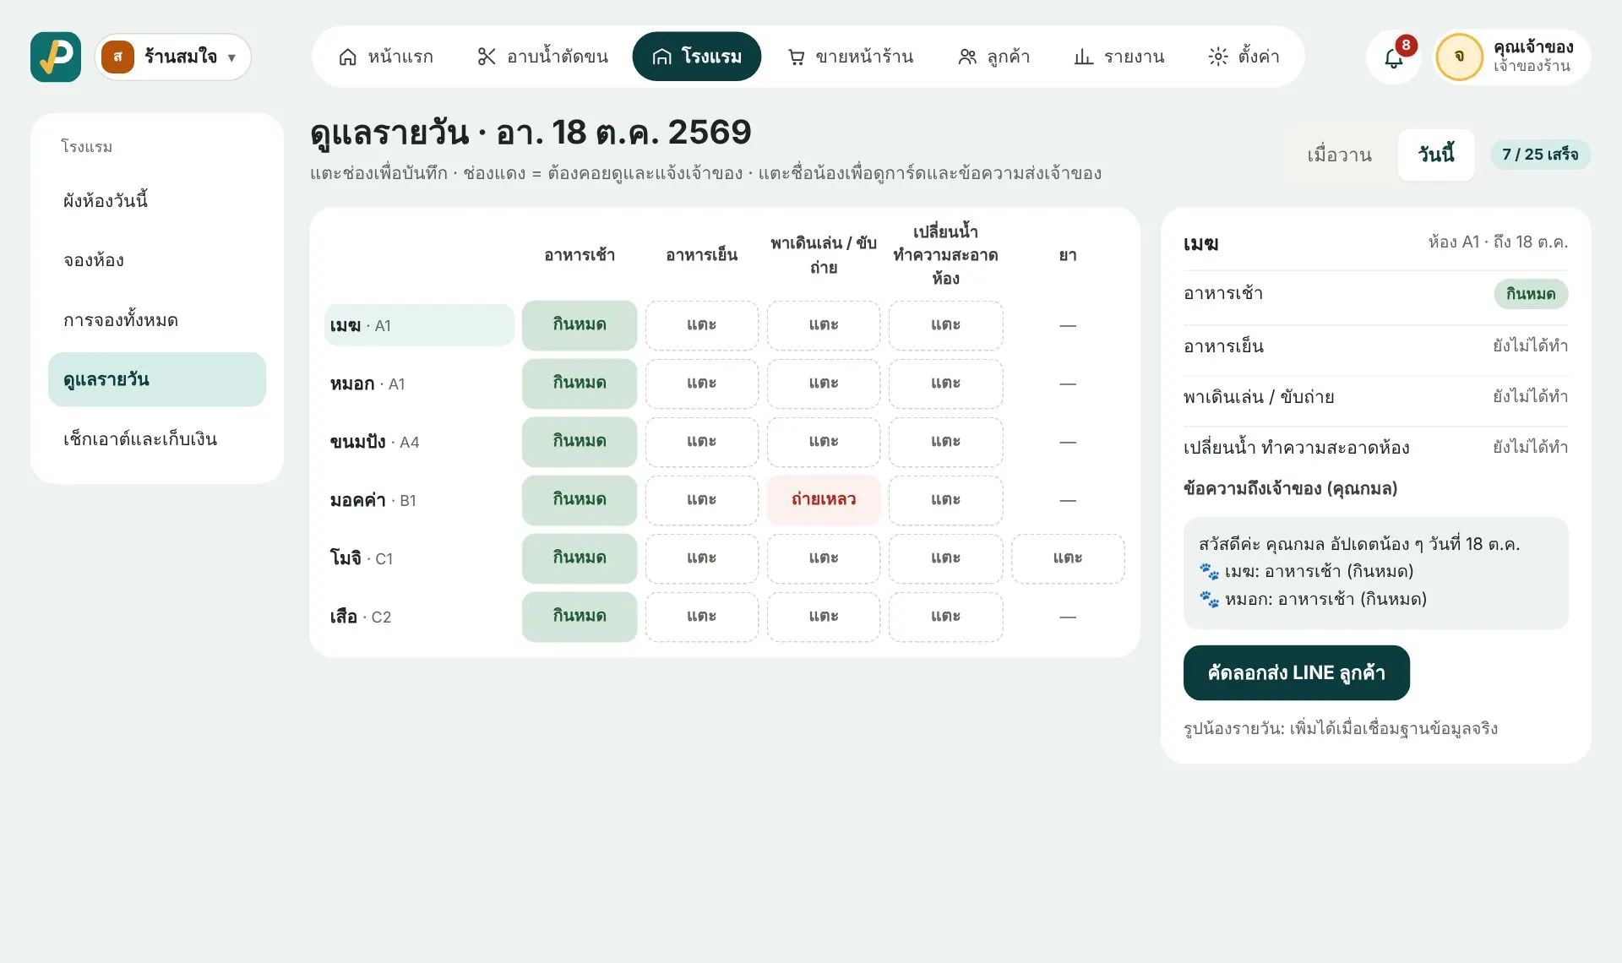
Task: Tap เมฆ dinner แตะ cell
Action: pyautogui.click(x=702, y=325)
